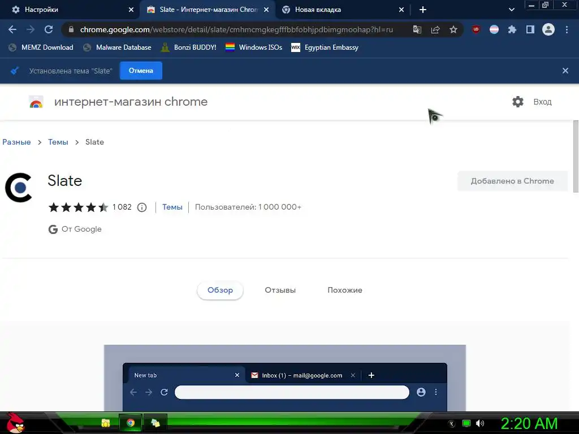The height and width of the screenshot is (434, 579).
Task: Close the Slate web store tab
Action: [x=266, y=10]
